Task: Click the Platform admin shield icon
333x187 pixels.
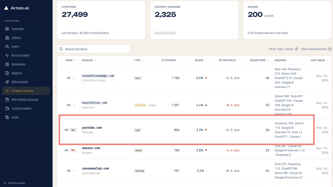Action: pyautogui.click(x=5, y=183)
